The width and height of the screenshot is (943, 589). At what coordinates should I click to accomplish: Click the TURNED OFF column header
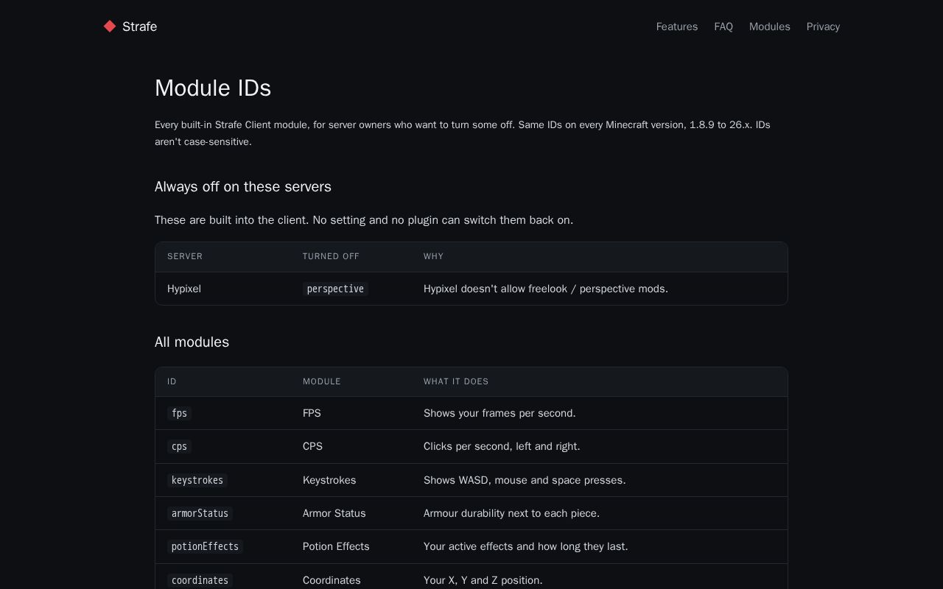(x=331, y=256)
